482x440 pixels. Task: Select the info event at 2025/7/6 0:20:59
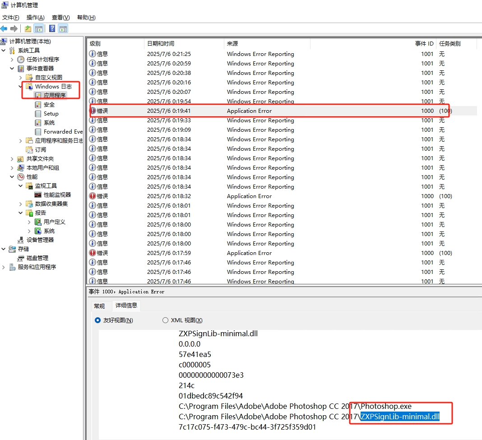(283, 63)
